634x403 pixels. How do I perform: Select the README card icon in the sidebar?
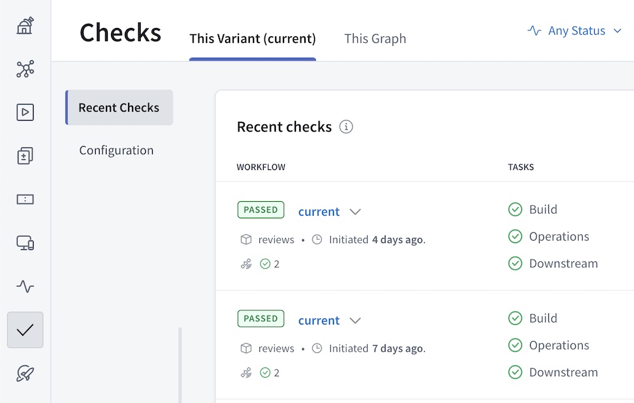click(25, 199)
